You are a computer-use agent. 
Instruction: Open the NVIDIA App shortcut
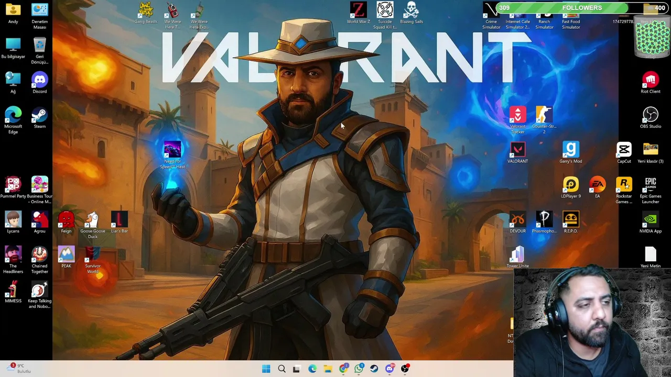(651, 223)
